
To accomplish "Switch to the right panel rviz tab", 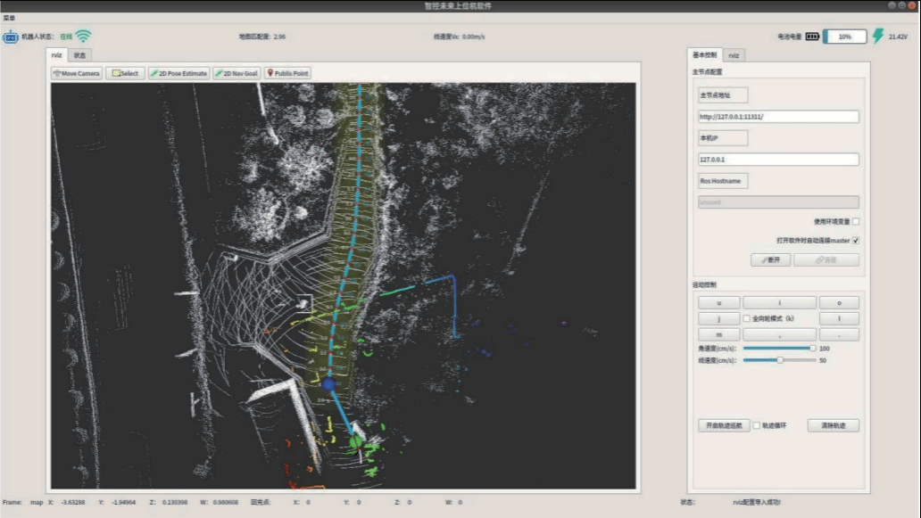I will pyautogui.click(x=734, y=55).
